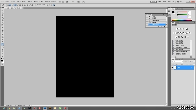Click the Levels adjustment icon
Screen dimensions: 196x110
coord(181,29)
